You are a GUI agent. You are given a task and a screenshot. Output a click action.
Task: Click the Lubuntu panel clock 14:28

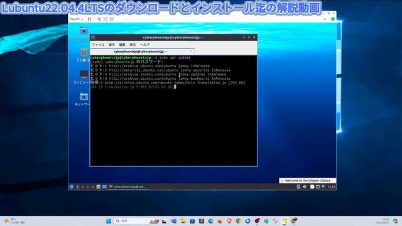point(331,187)
